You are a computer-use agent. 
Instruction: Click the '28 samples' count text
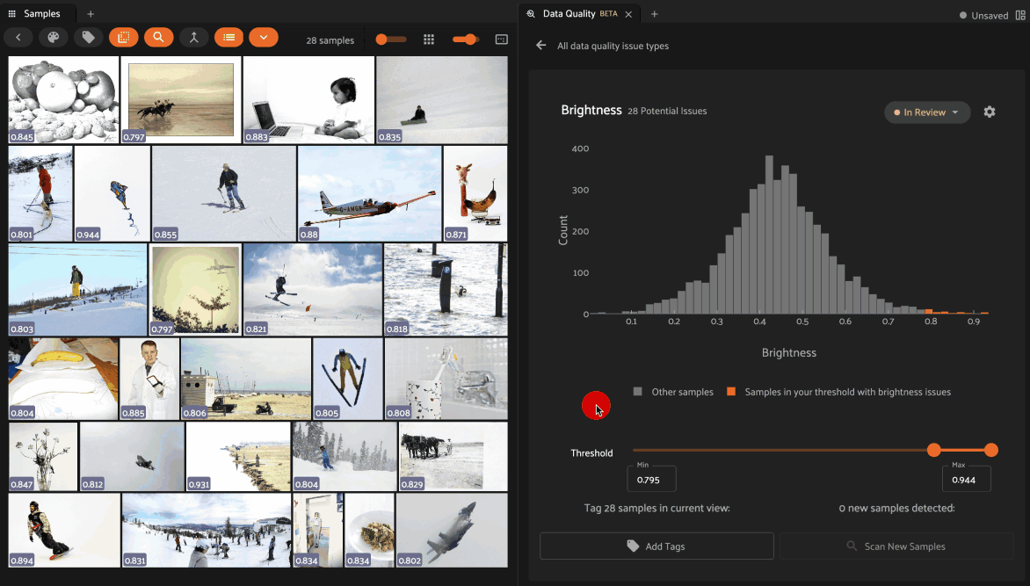pyautogui.click(x=330, y=40)
